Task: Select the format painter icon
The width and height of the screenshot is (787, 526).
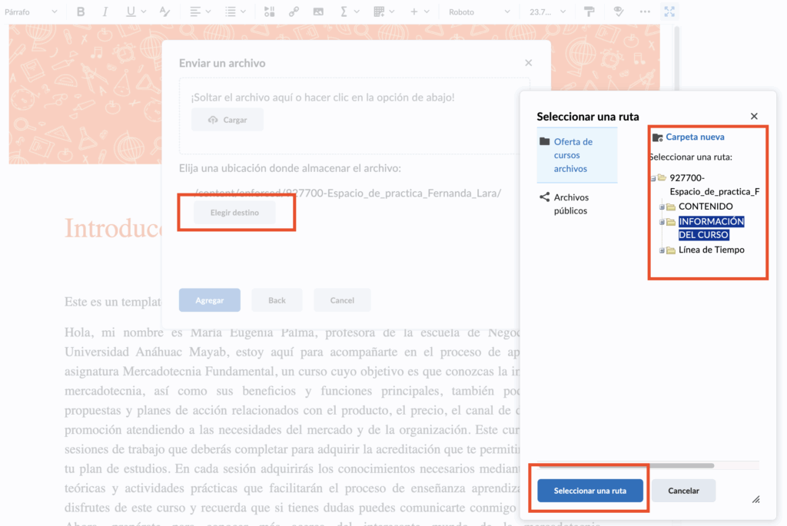Action: (x=589, y=12)
